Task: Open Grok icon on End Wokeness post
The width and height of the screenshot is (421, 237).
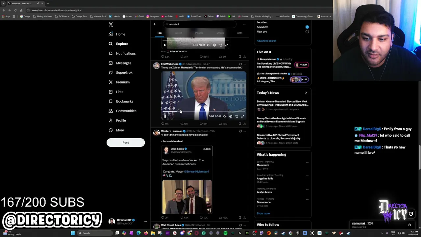Action: (240, 64)
